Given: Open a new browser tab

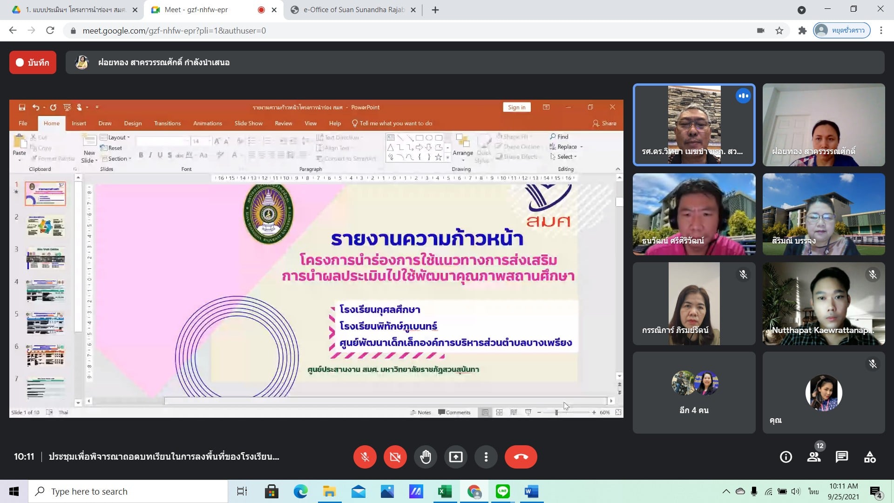Looking at the screenshot, I should [x=435, y=10].
